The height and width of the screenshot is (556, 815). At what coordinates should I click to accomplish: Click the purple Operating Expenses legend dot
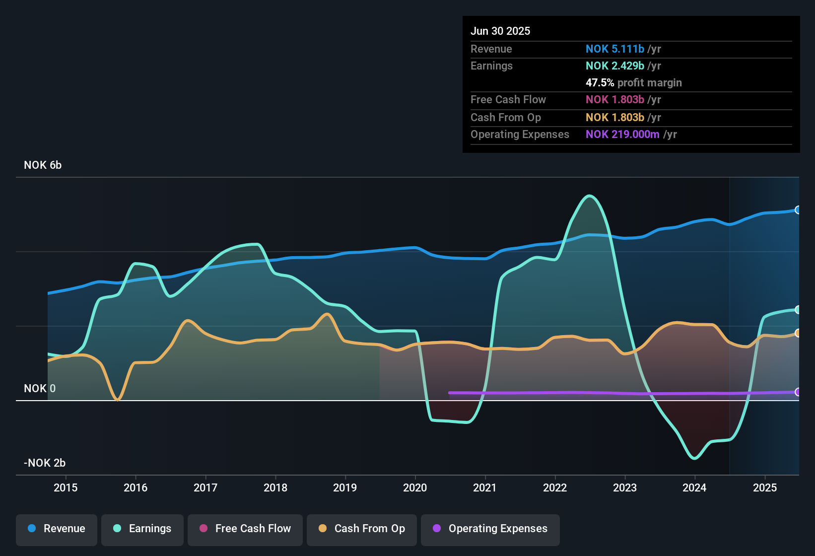coord(436,529)
